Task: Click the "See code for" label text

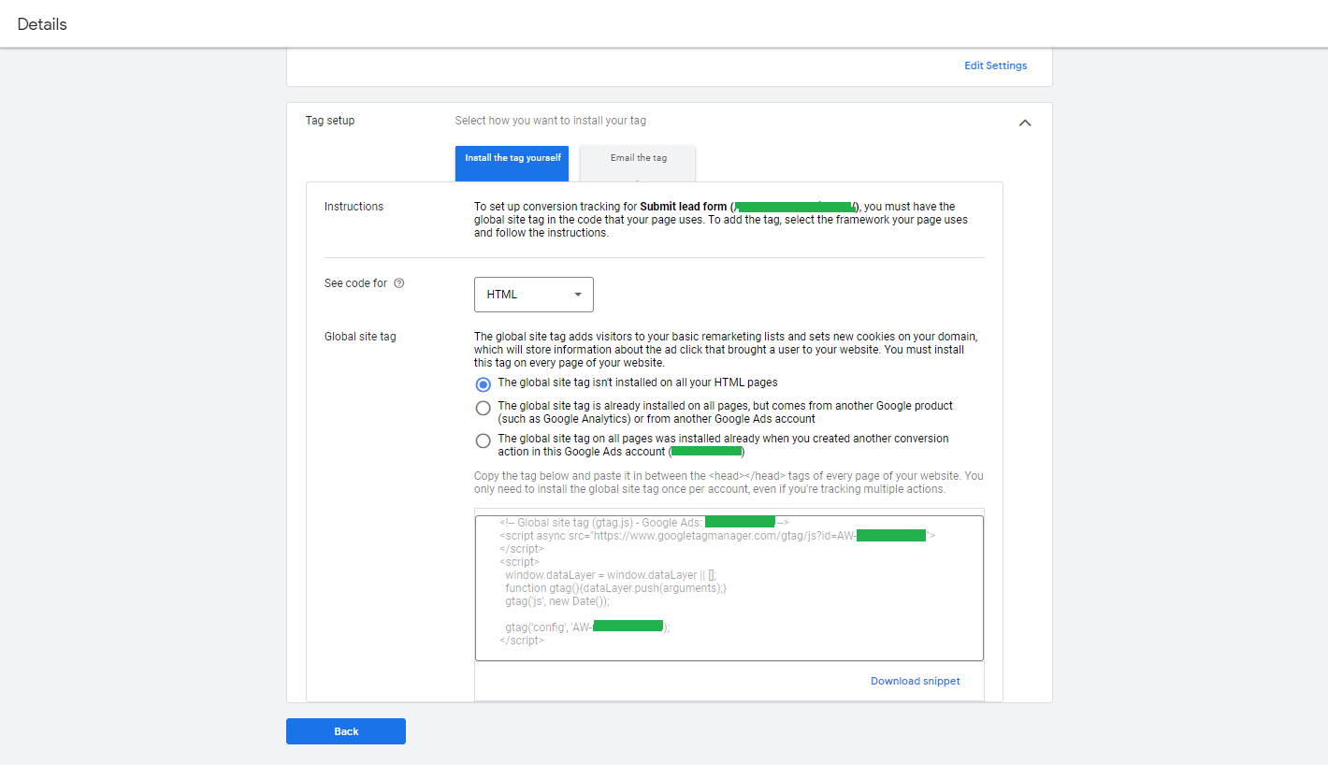Action: 355,283
